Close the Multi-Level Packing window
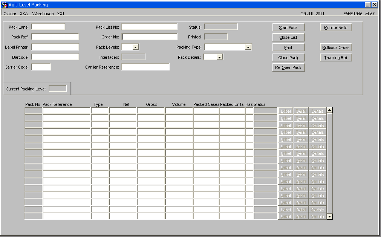 (x=375, y=5)
